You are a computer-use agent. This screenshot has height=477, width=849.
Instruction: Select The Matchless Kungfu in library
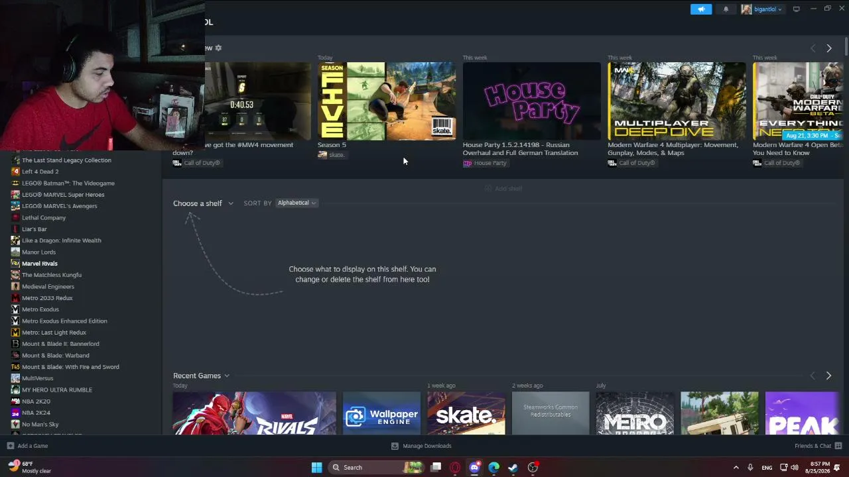(52, 275)
